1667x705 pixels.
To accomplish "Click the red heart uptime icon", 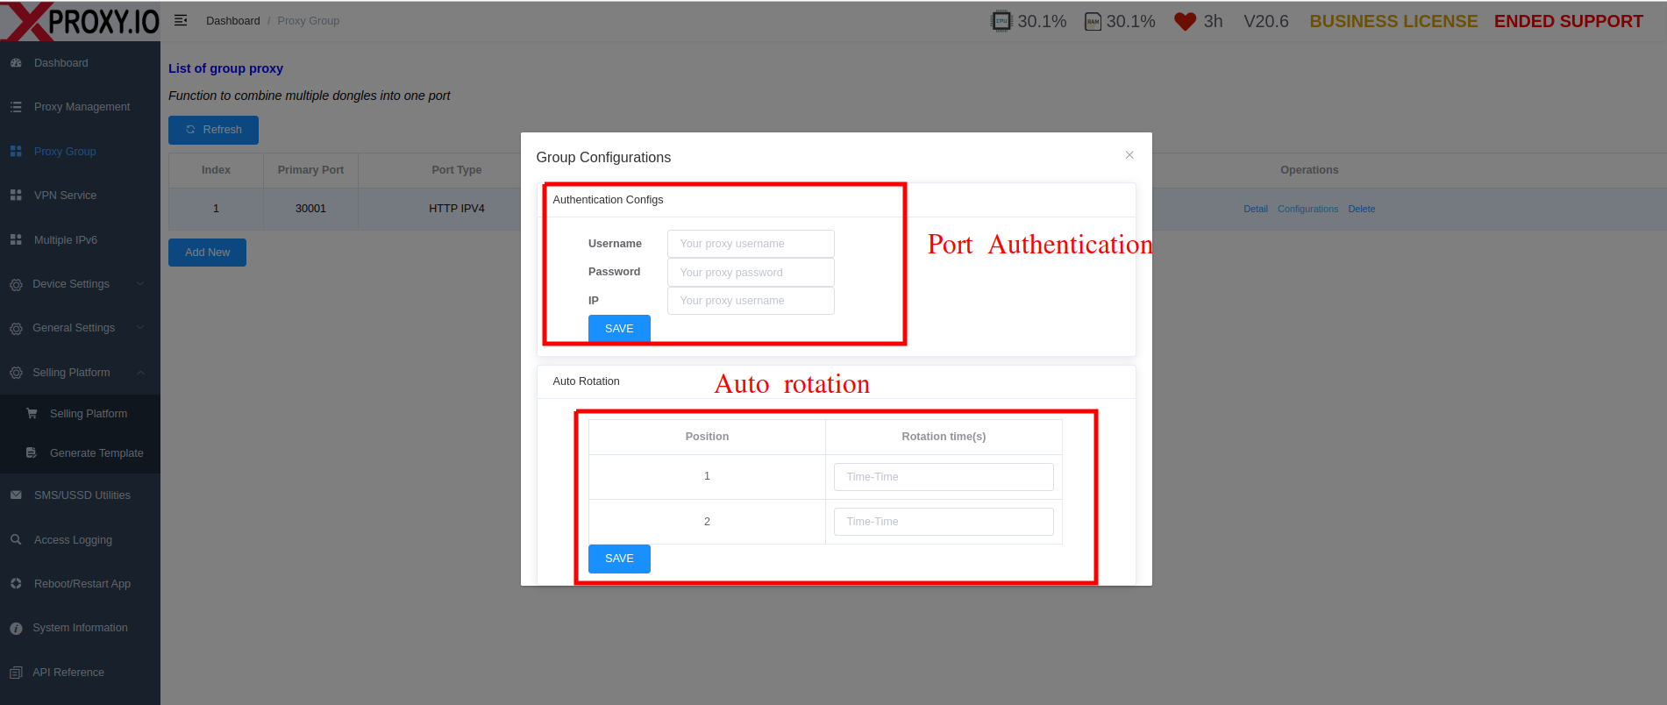I will pos(1185,22).
